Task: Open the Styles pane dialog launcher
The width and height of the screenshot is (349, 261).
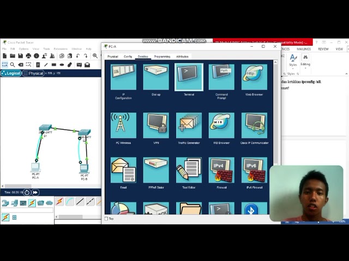Action: (298, 74)
